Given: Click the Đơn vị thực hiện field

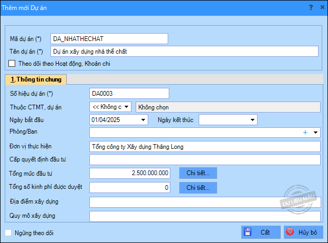Looking at the screenshot, I should coord(204,146).
